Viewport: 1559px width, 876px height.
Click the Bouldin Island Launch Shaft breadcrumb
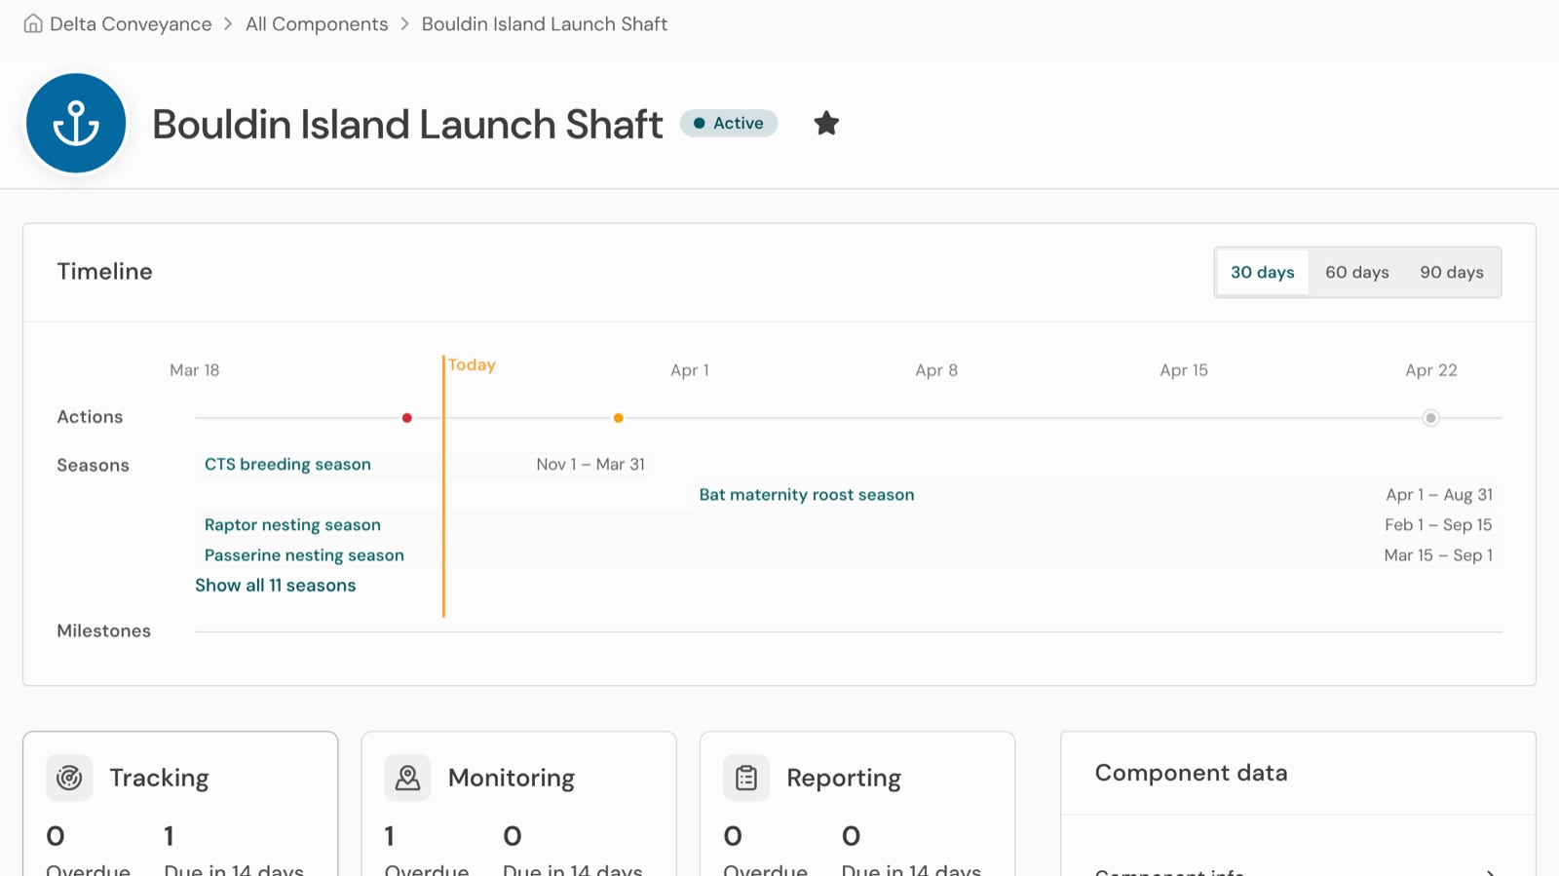tap(545, 23)
